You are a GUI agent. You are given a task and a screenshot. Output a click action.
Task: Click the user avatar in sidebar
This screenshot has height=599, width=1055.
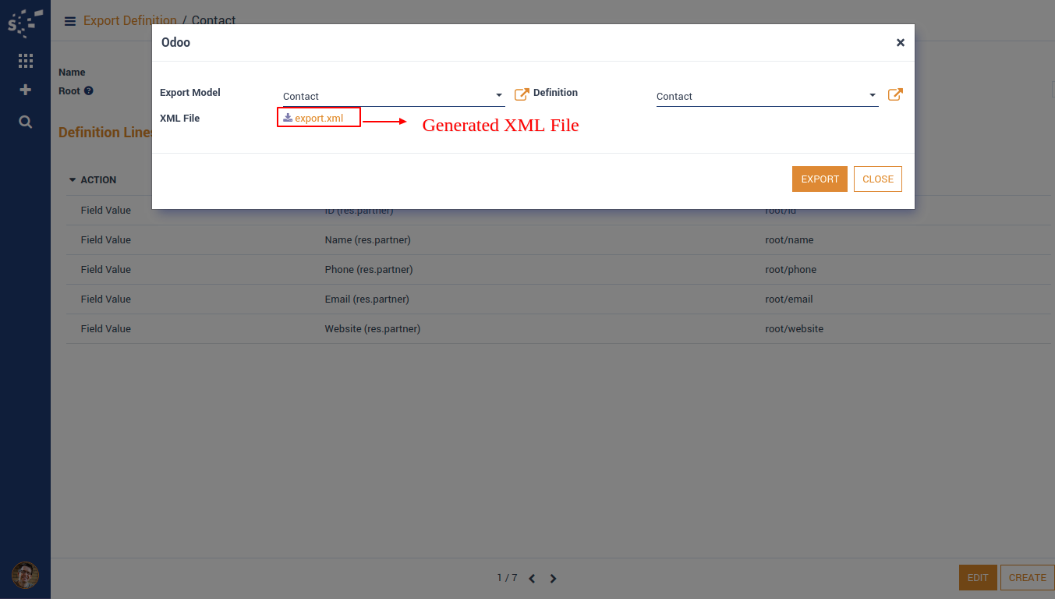25,576
